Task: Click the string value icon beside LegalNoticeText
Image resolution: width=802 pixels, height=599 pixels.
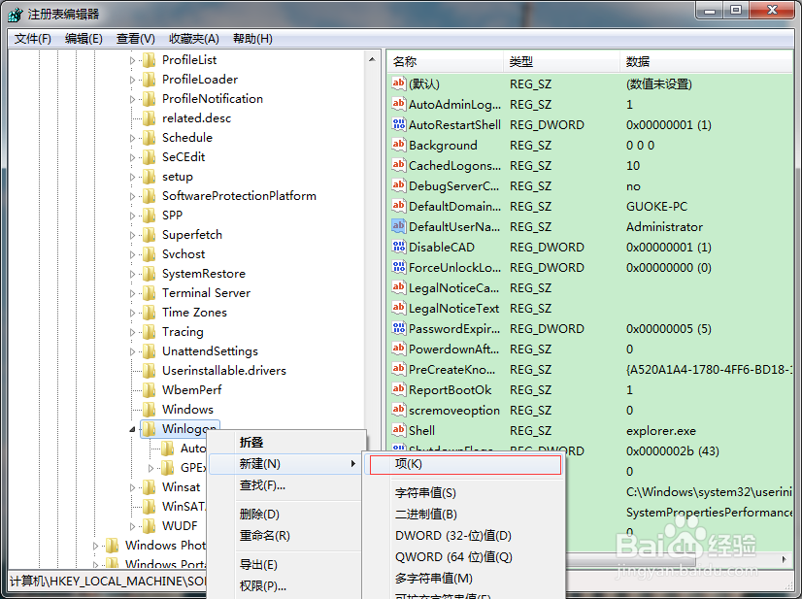Action: click(398, 308)
